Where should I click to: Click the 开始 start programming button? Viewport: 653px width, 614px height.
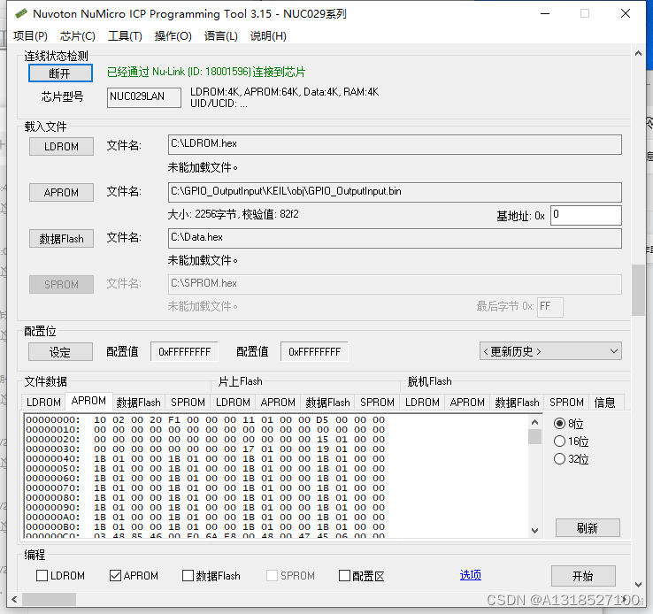[x=583, y=576]
